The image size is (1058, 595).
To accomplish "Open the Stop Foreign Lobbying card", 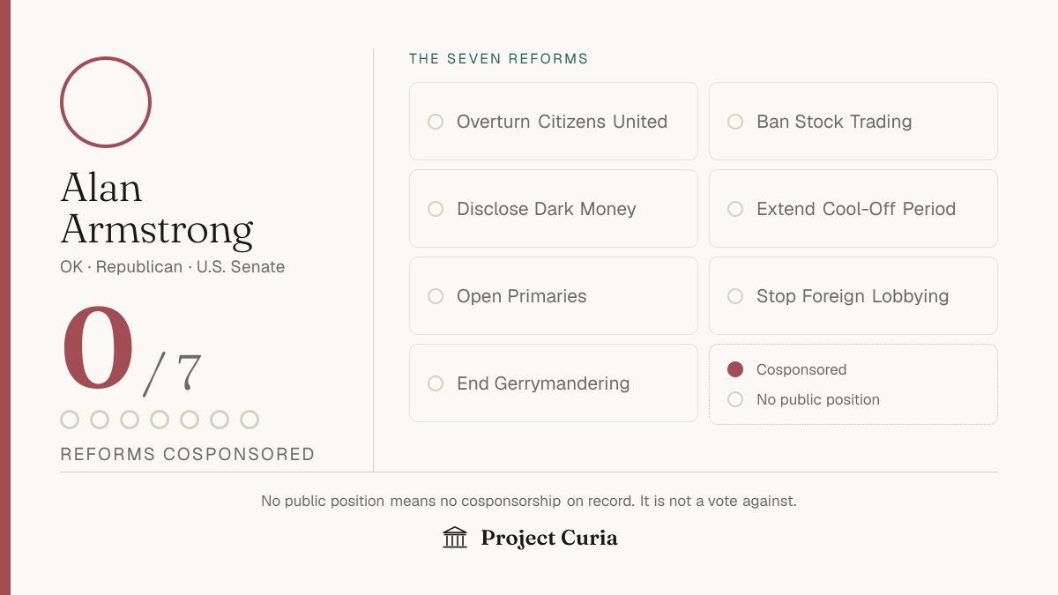I will click(853, 296).
